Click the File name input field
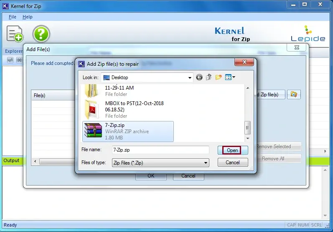Image resolution: width=333 pixels, height=232 pixels. [x=160, y=150]
